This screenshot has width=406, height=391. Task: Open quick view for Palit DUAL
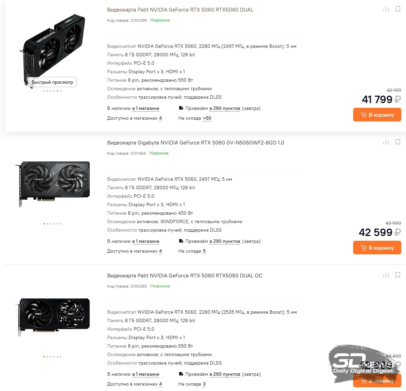pos(52,82)
